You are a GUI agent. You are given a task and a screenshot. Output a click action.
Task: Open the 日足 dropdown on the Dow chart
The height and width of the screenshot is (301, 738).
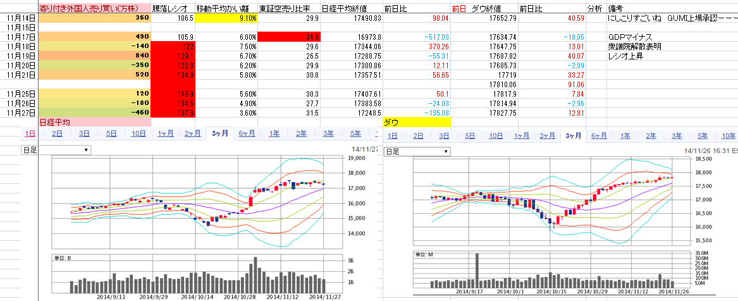point(417,152)
